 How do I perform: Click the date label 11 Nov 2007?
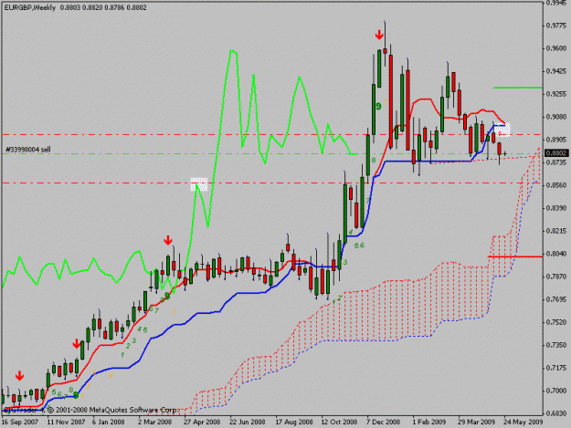pos(66,423)
